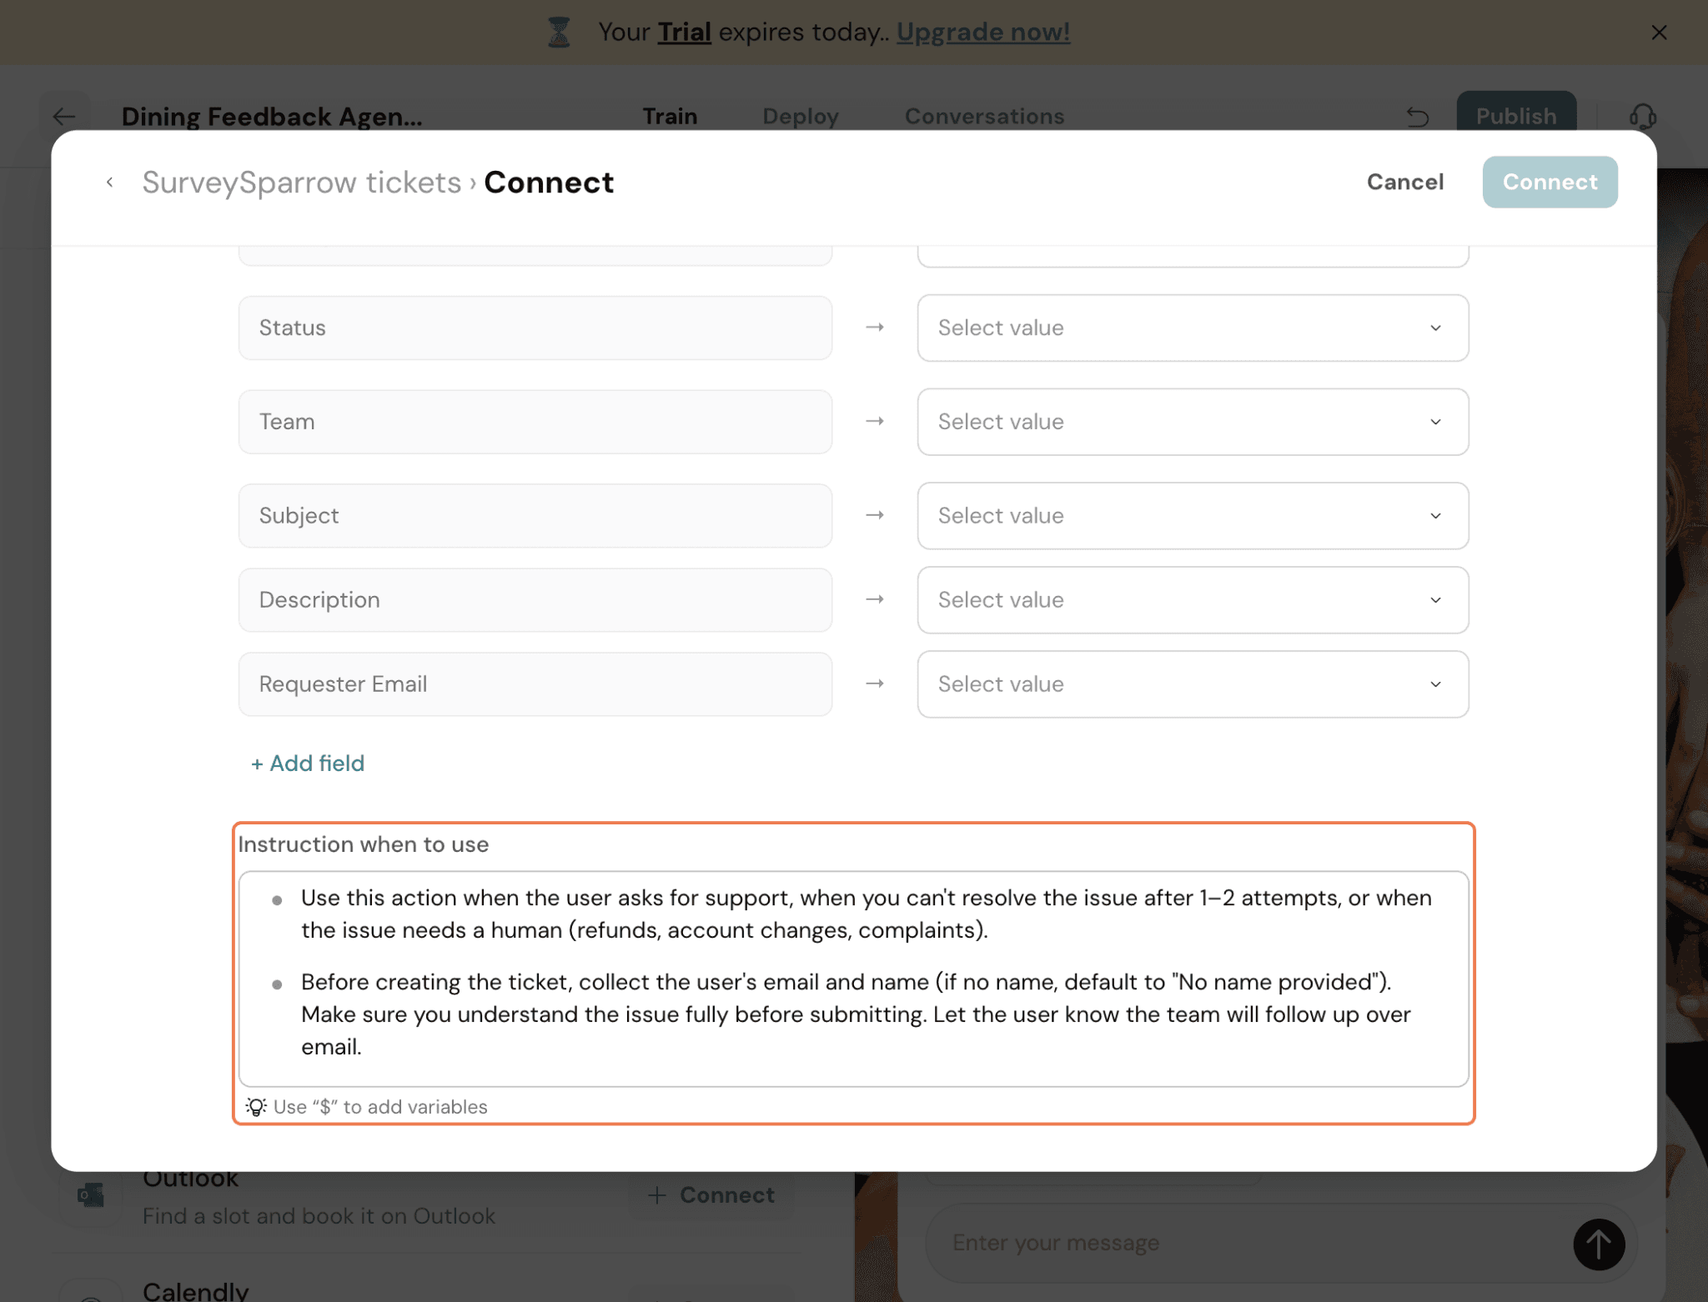The height and width of the screenshot is (1302, 1708).
Task: Open the Requester Email value dropdown
Action: pos(1193,684)
